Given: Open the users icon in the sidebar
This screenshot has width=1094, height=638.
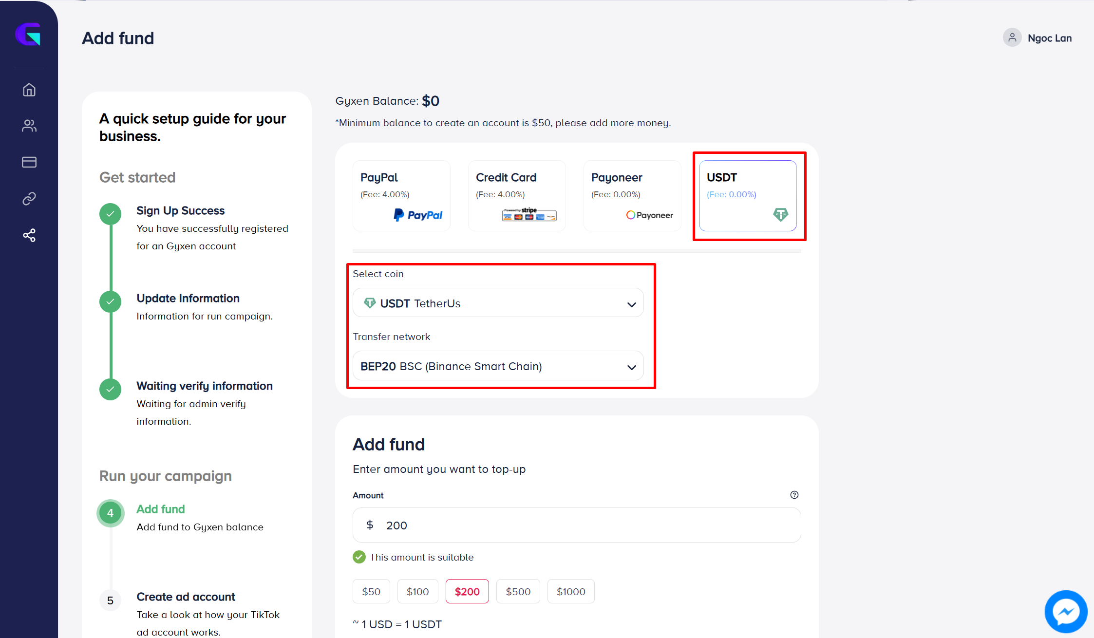Looking at the screenshot, I should (x=29, y=126).
